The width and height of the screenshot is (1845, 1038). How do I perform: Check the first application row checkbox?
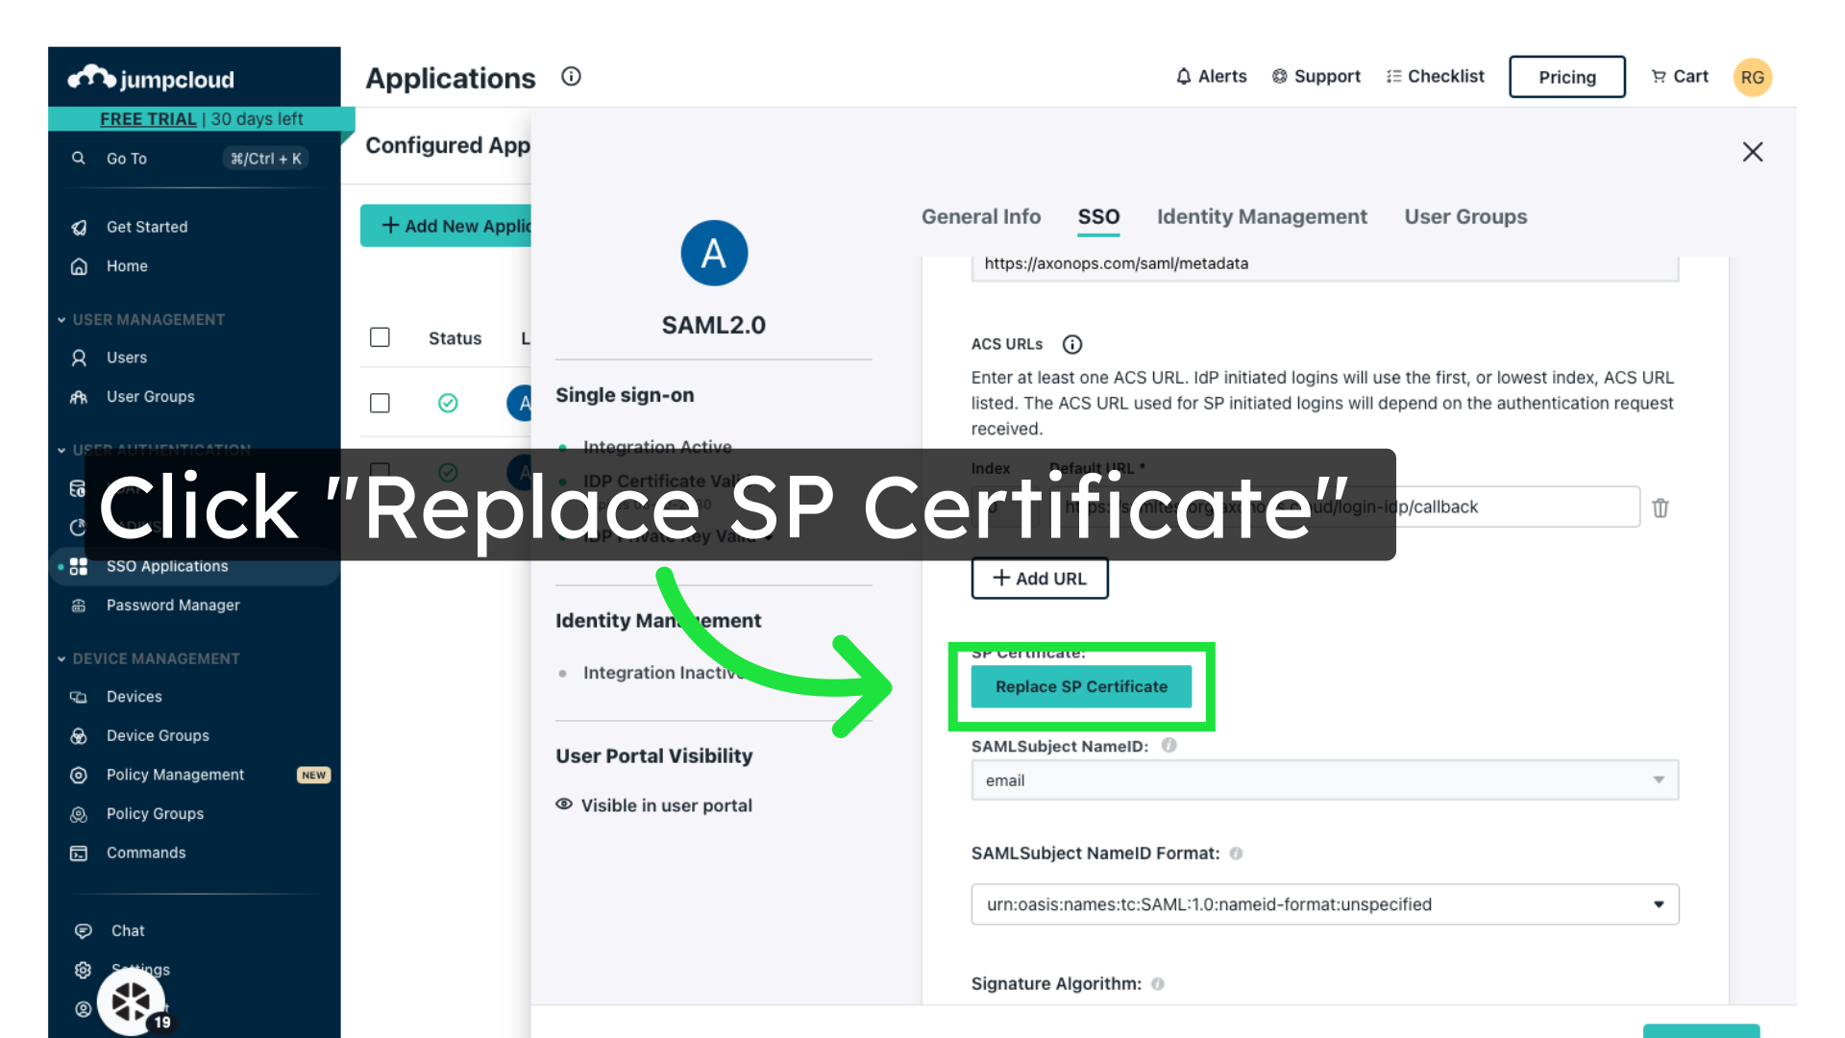click(380, 403)
